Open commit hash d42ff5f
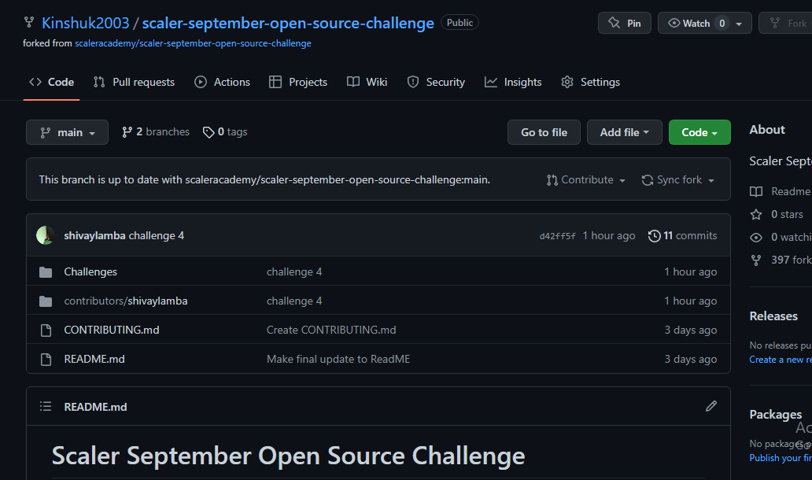 click(557, 236)
